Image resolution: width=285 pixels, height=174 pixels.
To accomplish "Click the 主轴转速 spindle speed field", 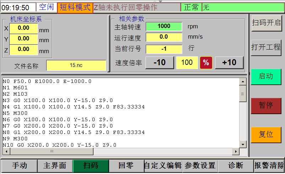I will tap(163, 26).
